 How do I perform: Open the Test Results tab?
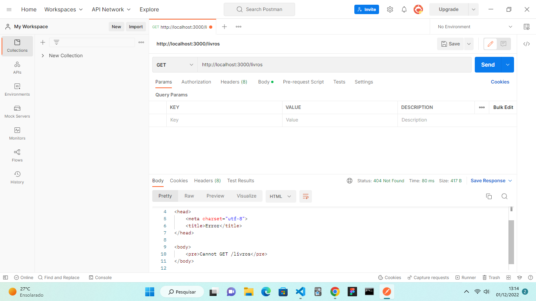[241, 181]
